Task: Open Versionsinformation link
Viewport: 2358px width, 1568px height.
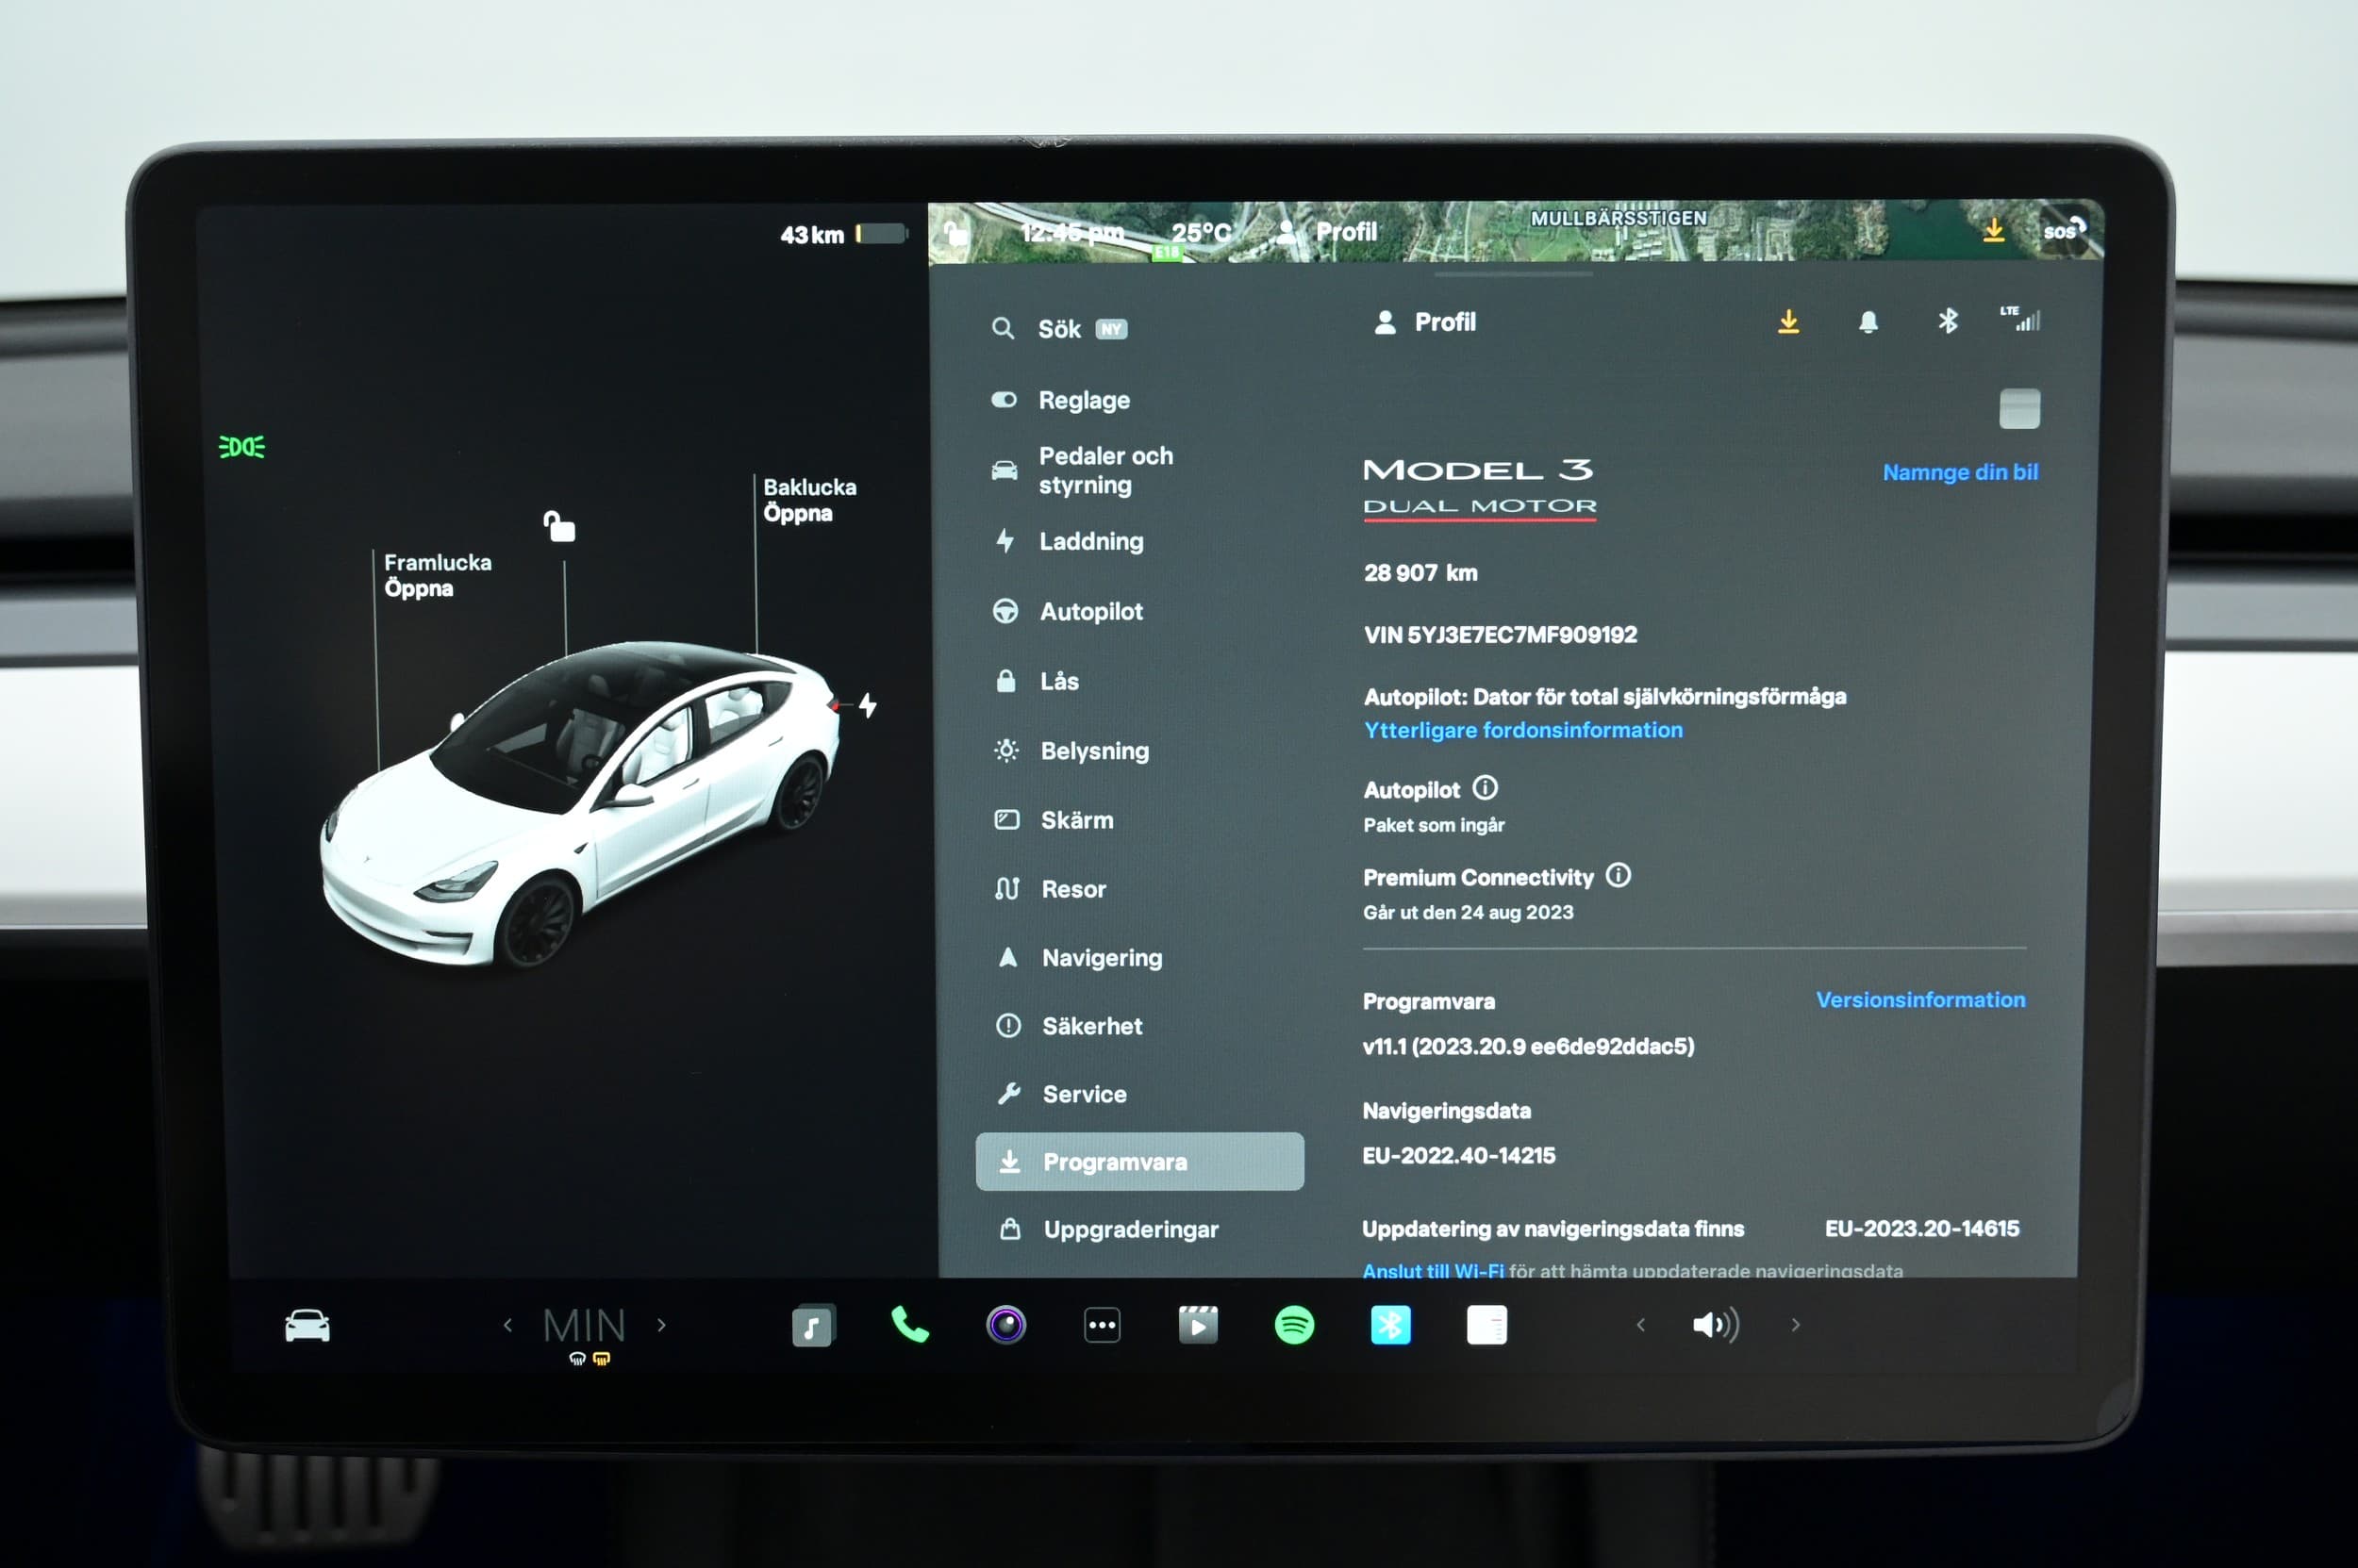Action: click(x=1919, y=999)
